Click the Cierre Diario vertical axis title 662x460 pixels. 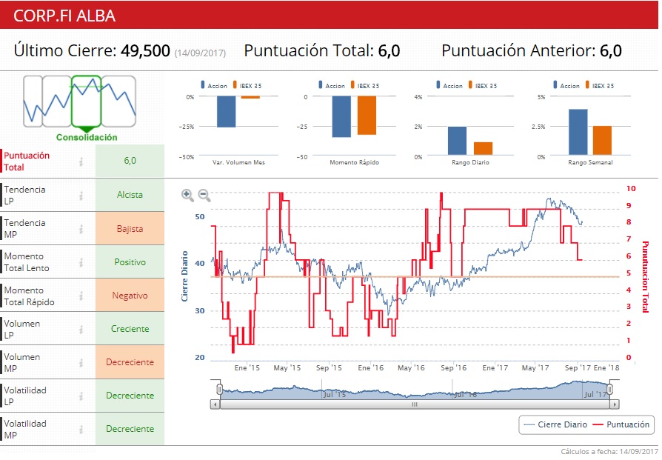tap(184, 276)
